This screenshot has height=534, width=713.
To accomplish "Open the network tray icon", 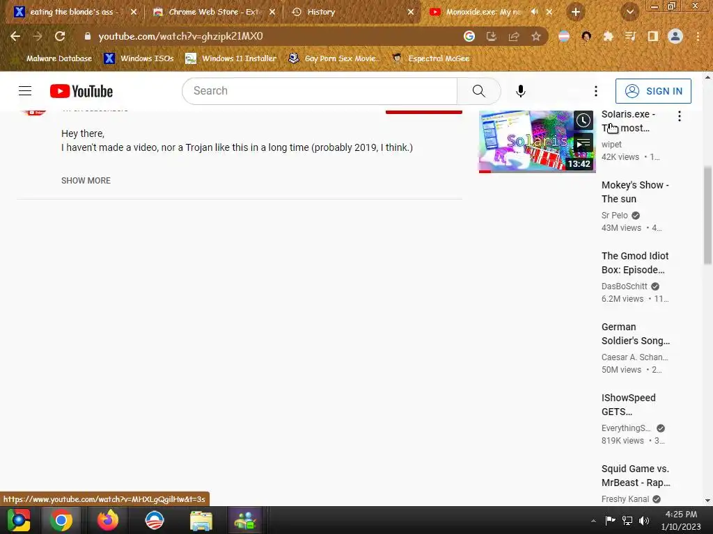I will [x=627, y=520].
